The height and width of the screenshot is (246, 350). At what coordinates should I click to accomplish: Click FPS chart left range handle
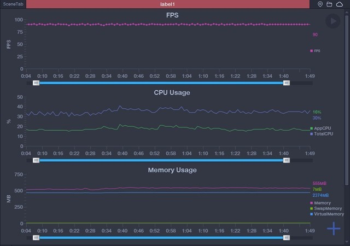coord(36,83)
